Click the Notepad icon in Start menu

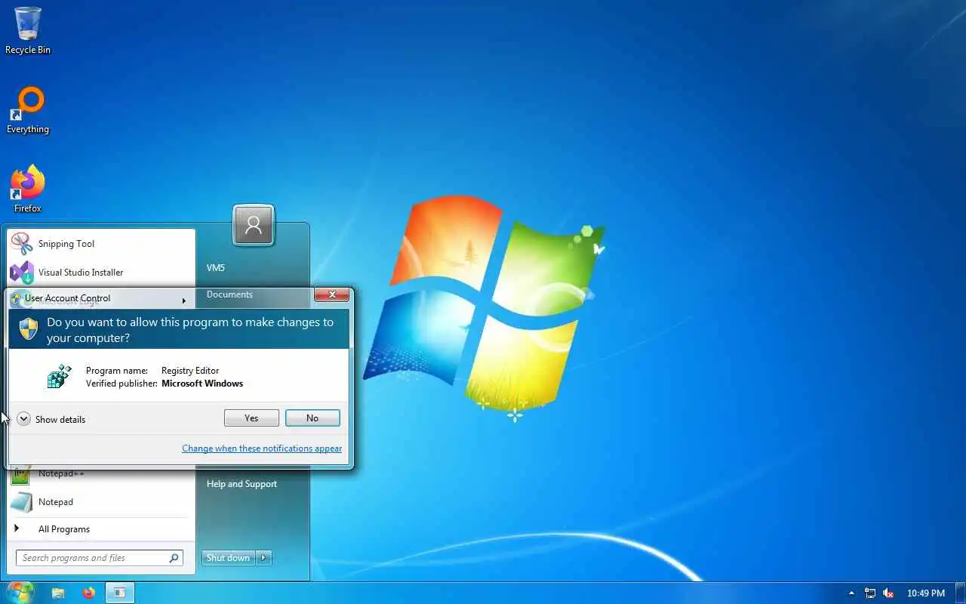22,502
